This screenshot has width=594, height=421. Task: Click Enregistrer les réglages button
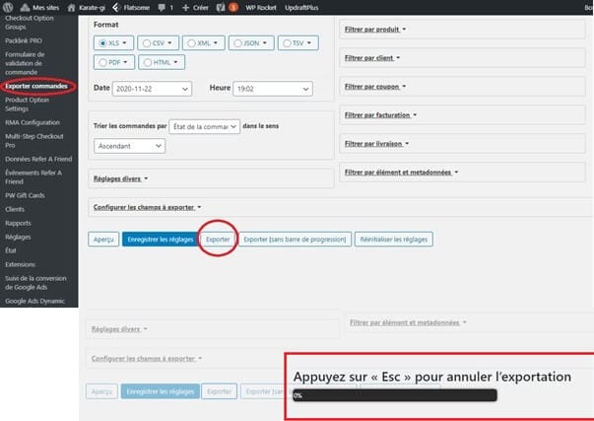[x=161, y=240]
